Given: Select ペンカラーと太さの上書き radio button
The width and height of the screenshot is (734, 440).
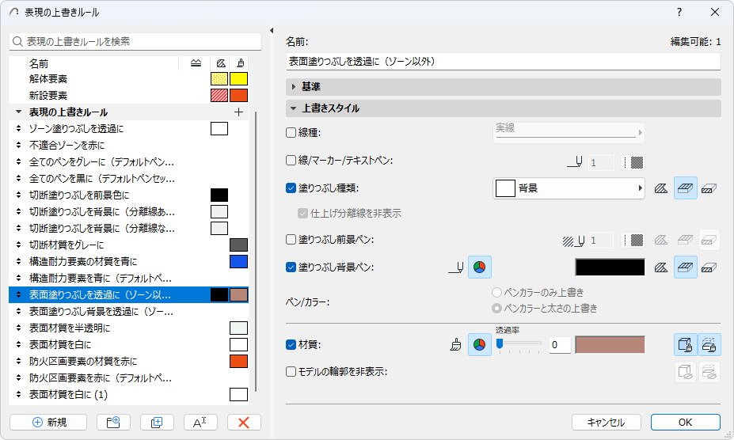Looking at the screenshot, I should tap(496, 309).
